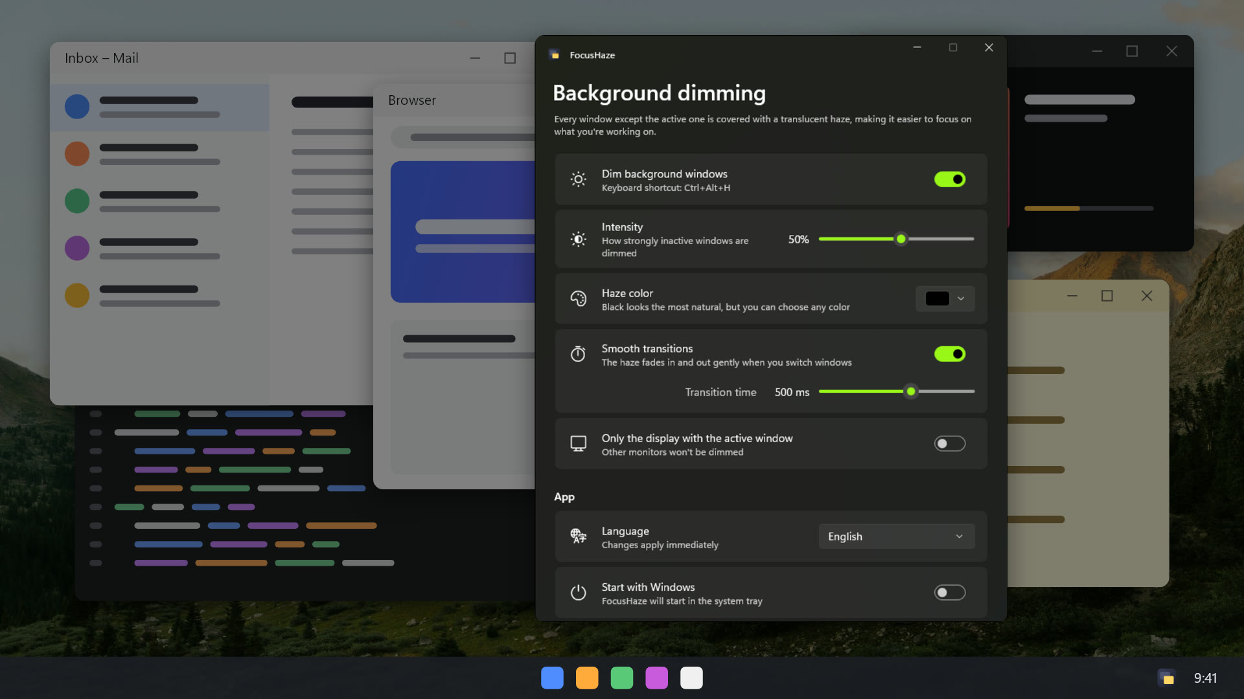Click the 50% intensity value
The height and width of the screenshot is (699, 1244).
(x=798, y=239)
